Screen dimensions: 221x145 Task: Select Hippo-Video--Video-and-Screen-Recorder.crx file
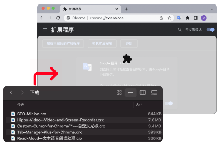(x=83, y=120)
